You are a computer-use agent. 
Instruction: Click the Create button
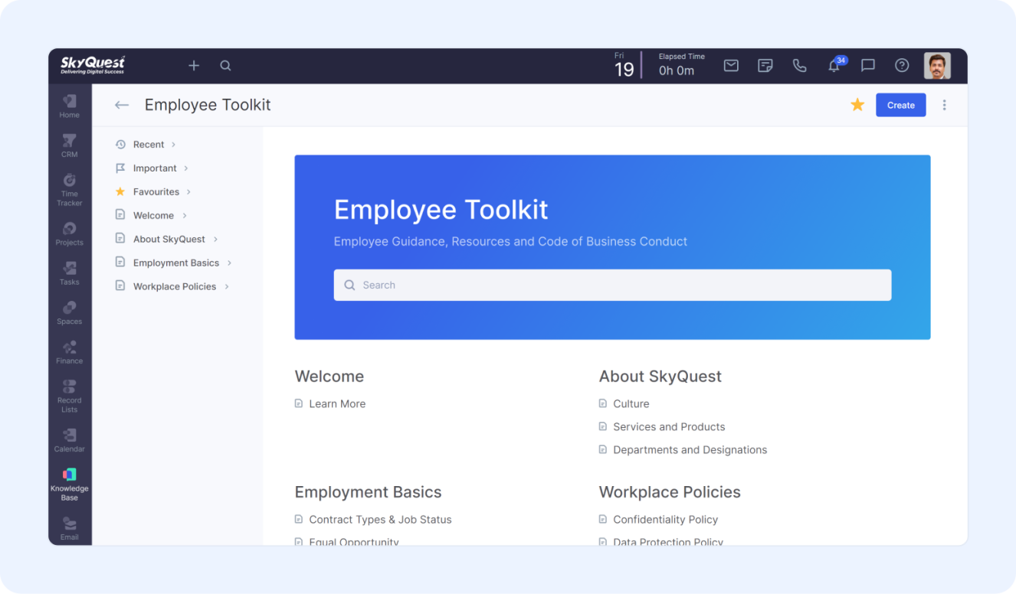click(901, 105)
